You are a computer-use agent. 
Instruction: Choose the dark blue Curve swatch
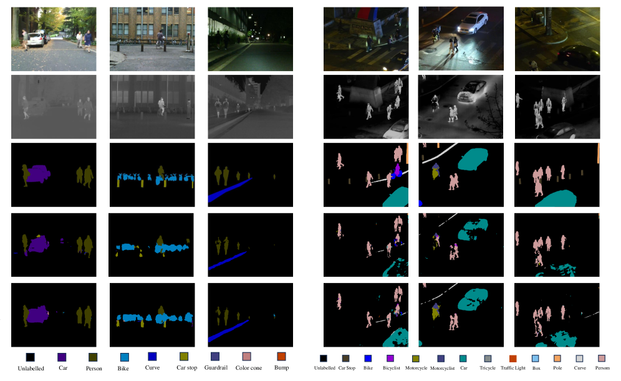[152, 357]
